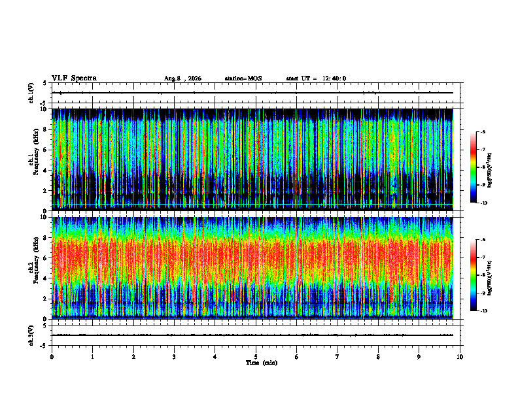Click the "5" tick on ch.3(V) axis
The image size is (518, 400).
pos(46,325)
